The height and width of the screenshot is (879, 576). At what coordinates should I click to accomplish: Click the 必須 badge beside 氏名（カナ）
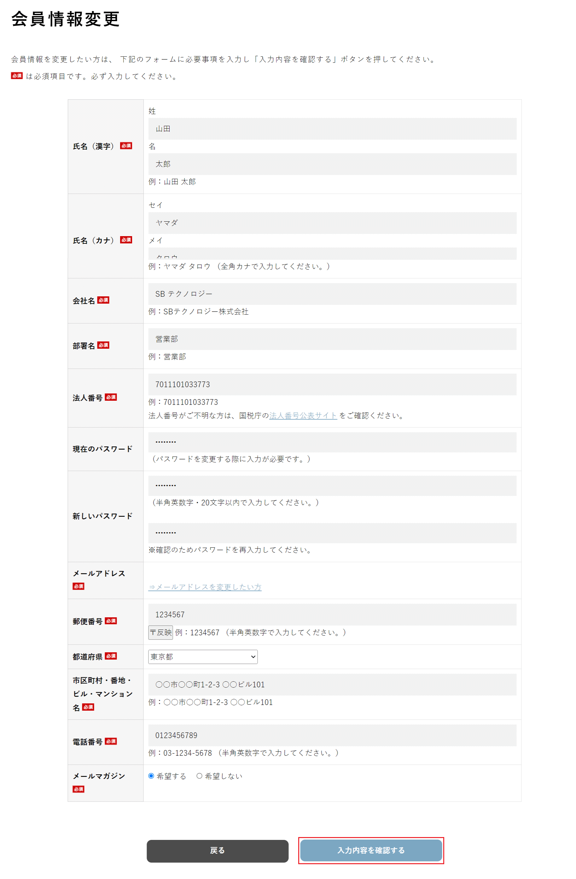coord(126,240)
